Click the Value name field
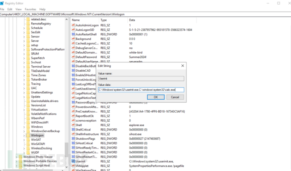The image size is (291, 171). tap(141, 79)
